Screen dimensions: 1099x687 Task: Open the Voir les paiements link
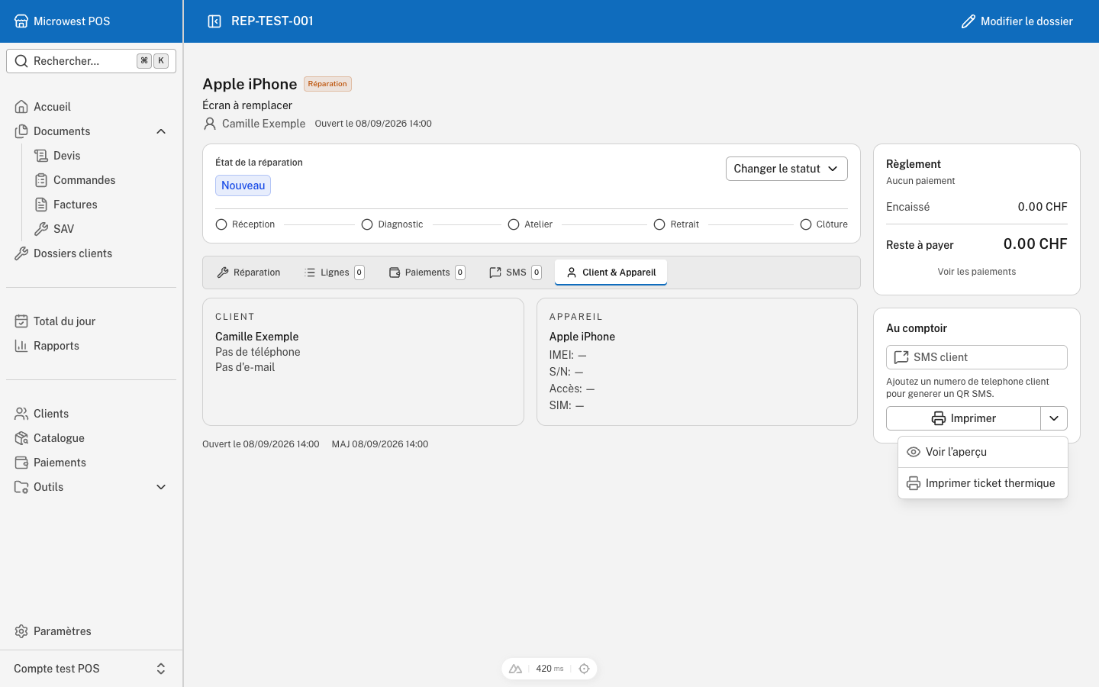click(977, 272)
